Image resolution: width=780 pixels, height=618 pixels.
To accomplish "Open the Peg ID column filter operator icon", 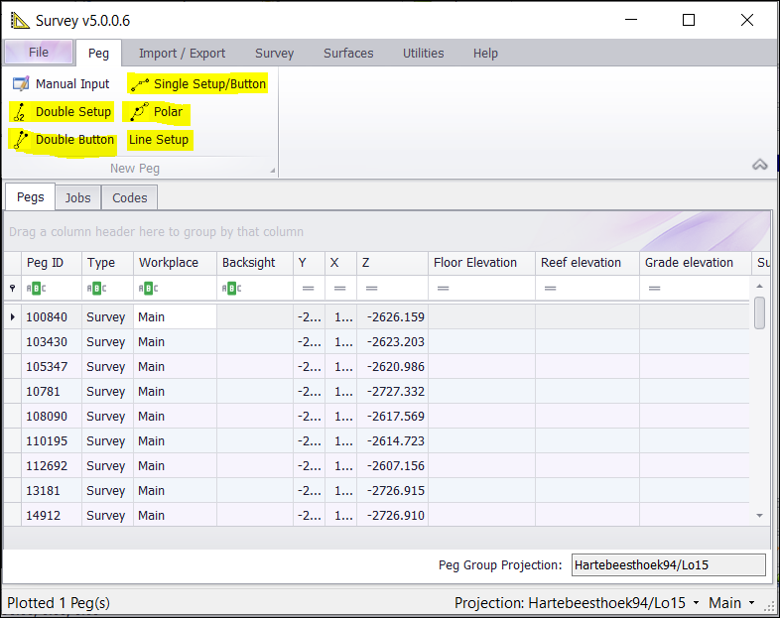I will click(x=37, y=289).
